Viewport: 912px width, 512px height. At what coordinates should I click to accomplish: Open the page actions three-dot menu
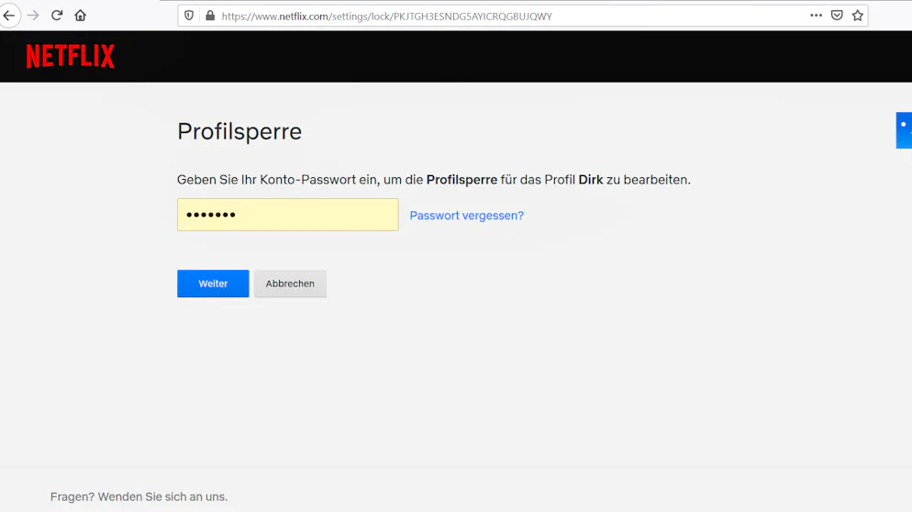(x=816, y=16)
